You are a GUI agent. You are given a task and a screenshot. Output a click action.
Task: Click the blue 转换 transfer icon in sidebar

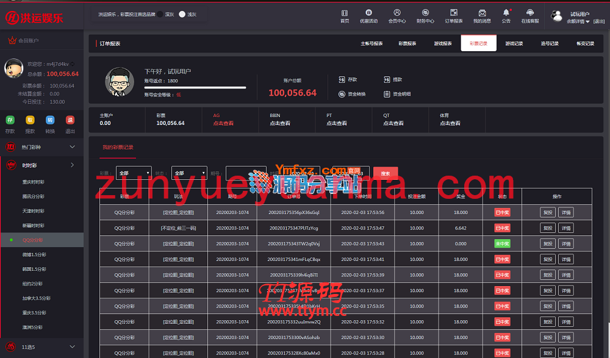pyautogui.click(x=50, y=120)
